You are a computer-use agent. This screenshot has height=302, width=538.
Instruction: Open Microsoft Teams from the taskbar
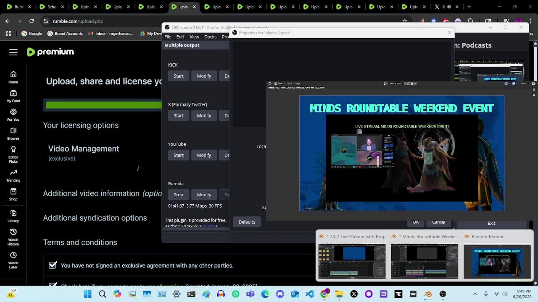tap(251, 294)
